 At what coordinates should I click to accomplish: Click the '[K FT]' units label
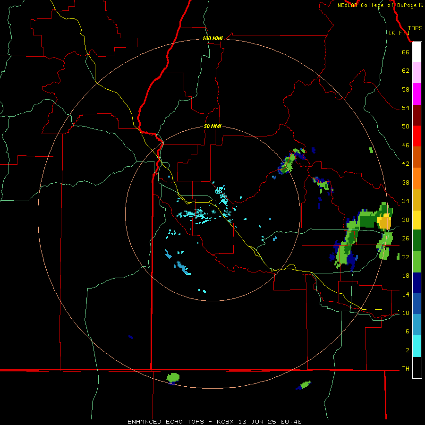(399, 33)
